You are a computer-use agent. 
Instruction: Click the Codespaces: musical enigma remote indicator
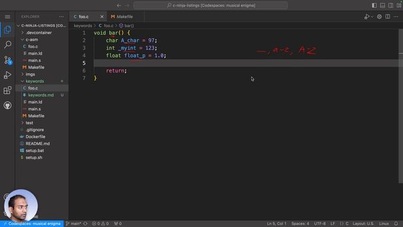coord(32,224)
